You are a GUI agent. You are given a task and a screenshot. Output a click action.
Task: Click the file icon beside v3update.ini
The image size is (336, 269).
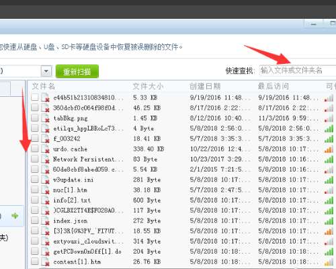pyautogui.click(x=45, y=180)
